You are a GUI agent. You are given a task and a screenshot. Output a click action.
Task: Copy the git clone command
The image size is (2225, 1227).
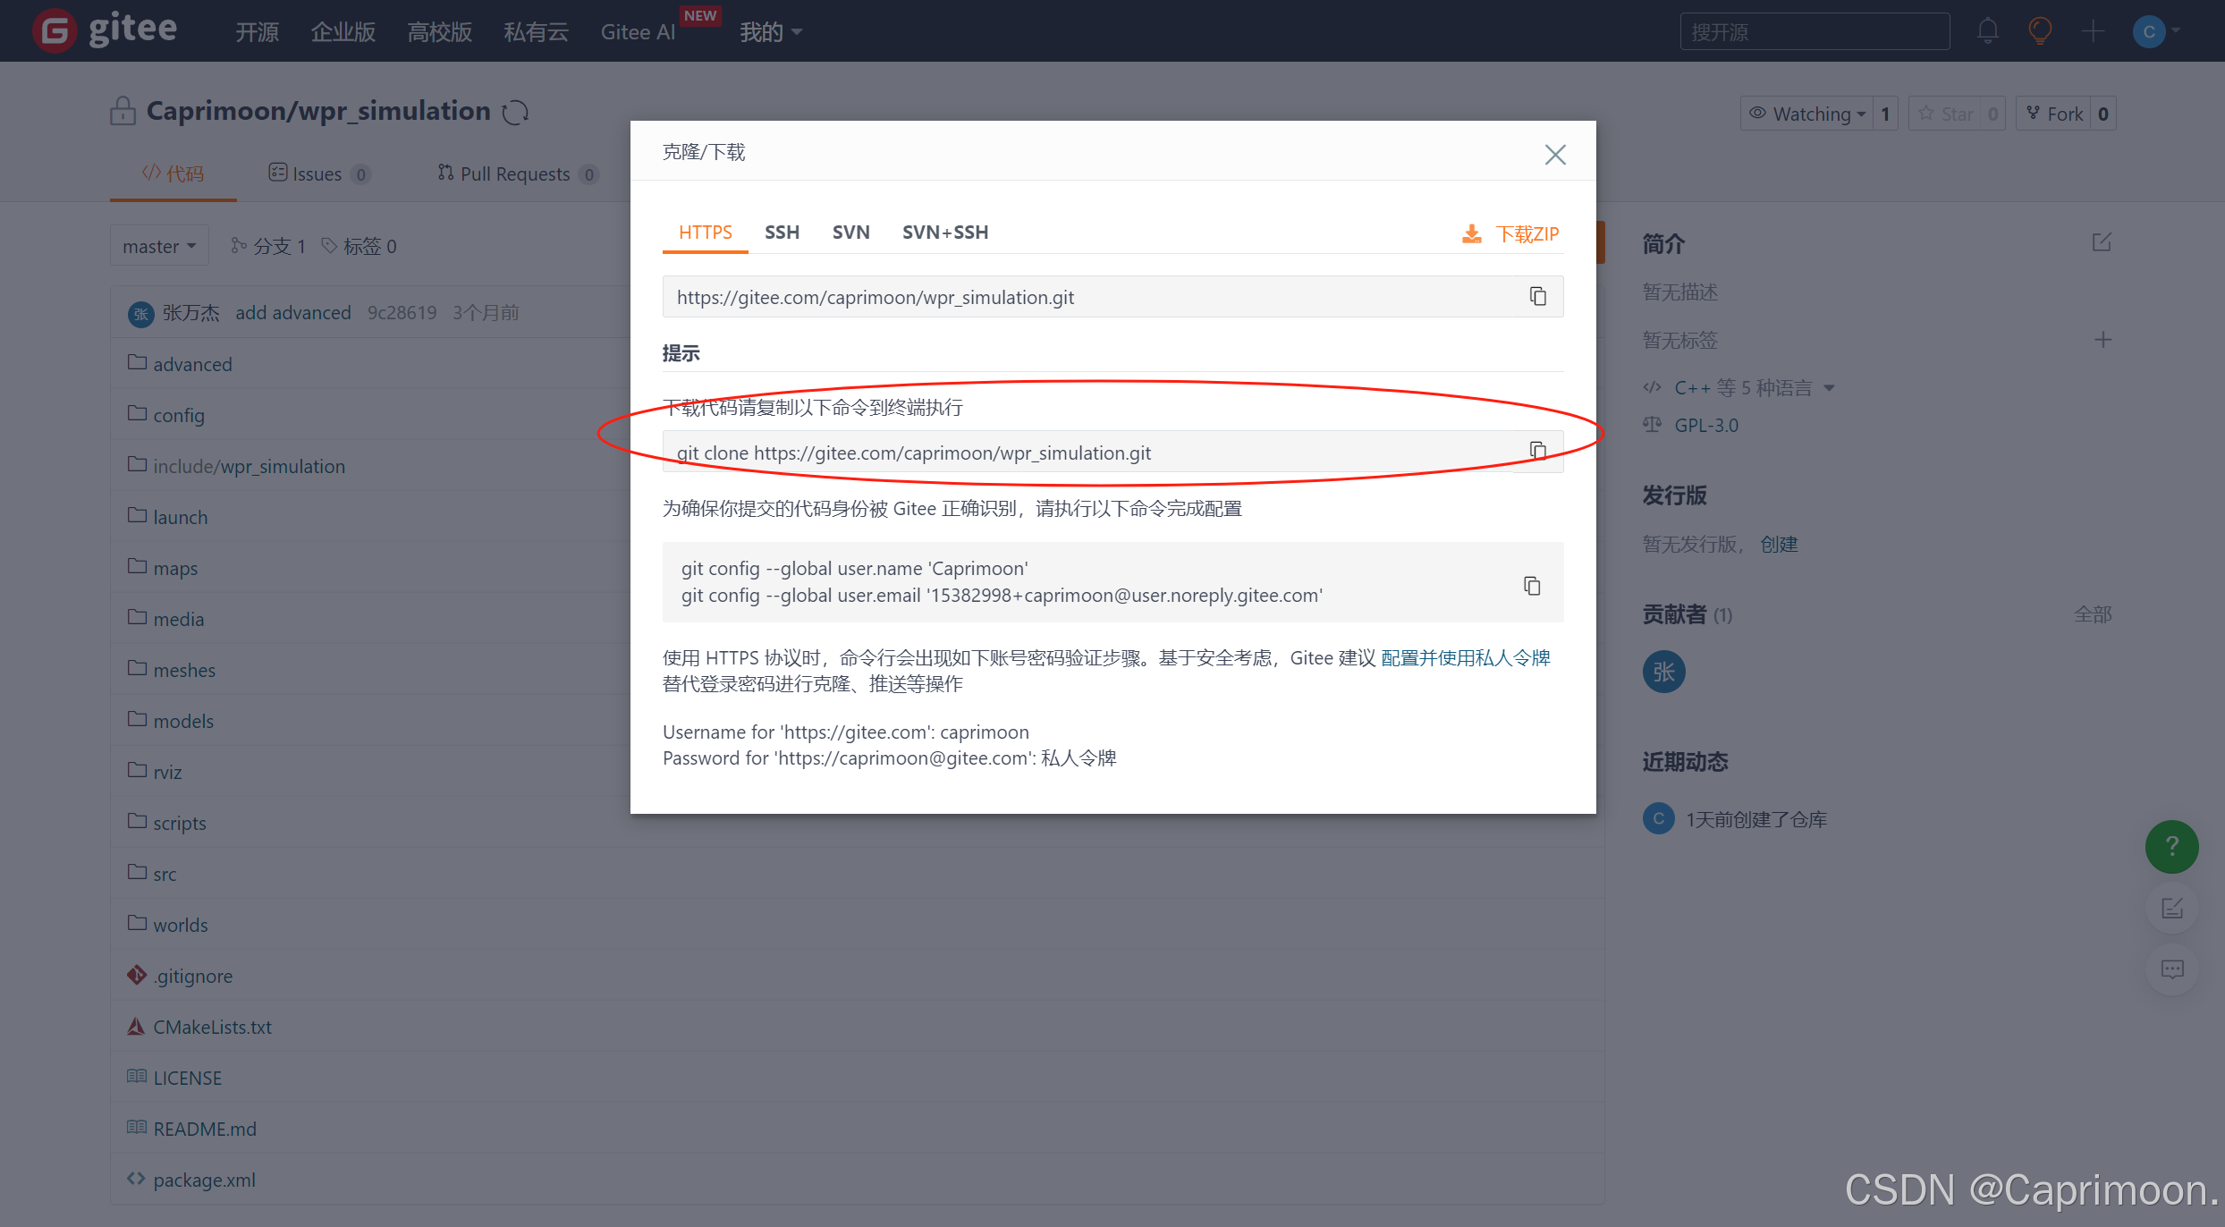pyautogui.click(x=1537, y=451)
